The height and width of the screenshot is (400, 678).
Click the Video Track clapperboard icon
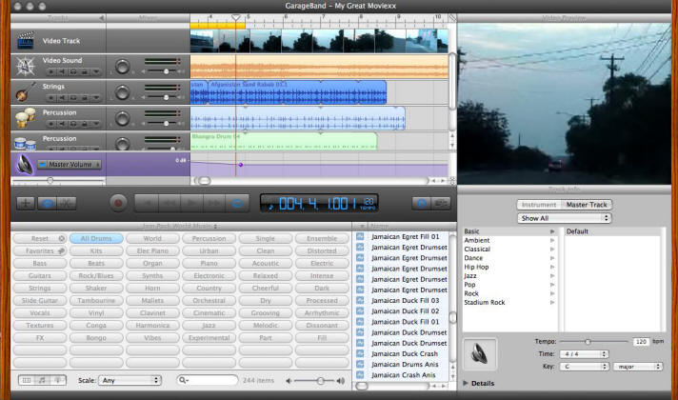26,40
